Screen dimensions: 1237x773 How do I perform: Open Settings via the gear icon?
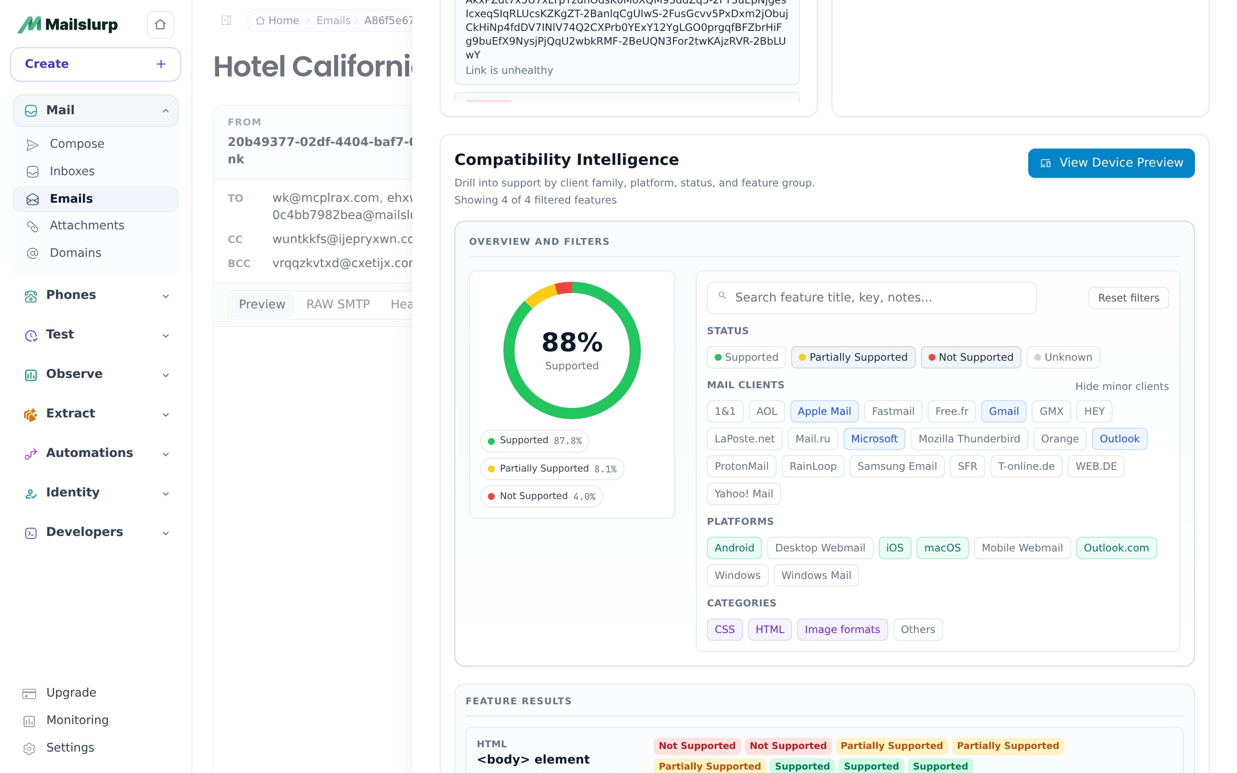(29, 749)
